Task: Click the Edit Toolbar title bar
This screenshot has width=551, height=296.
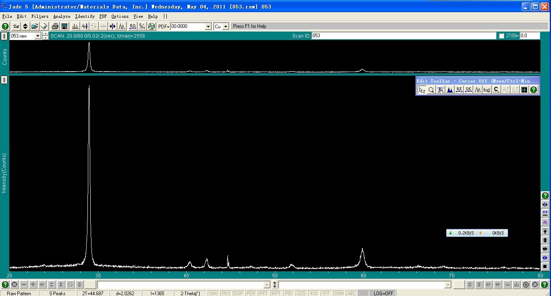Action: [478, 81]
